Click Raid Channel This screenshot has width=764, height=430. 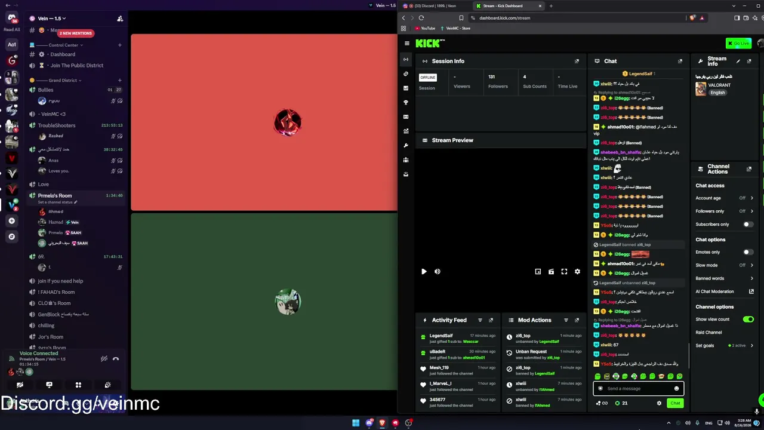coord(708,333)
